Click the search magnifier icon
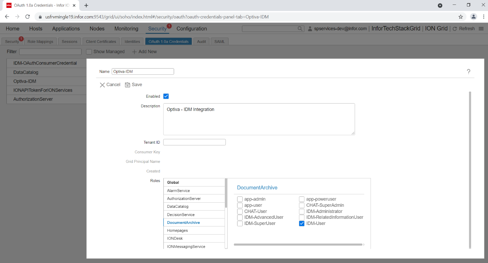The width and height of the screenshot is (488, 263). tap(300, 28)
